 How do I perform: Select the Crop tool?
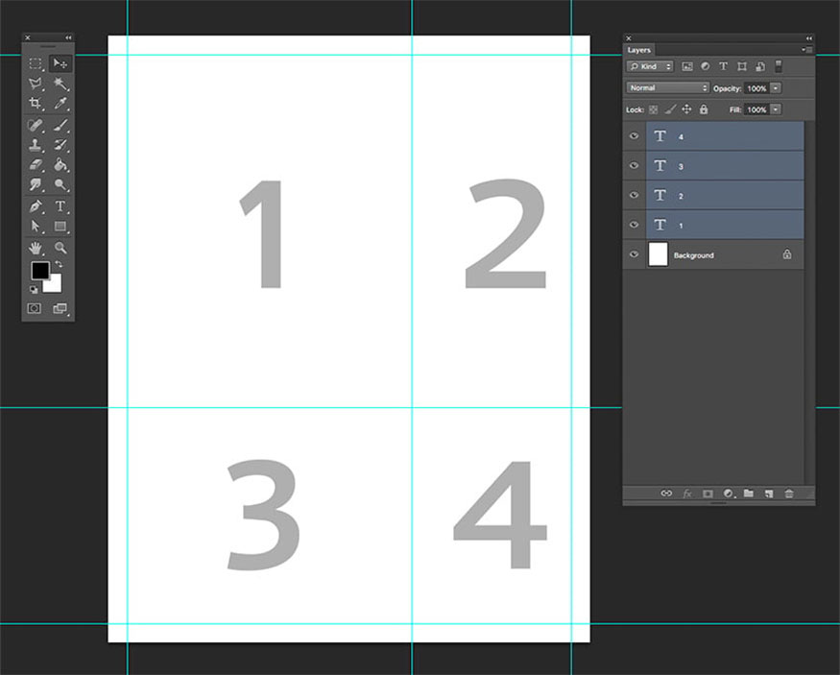point(36,103)
